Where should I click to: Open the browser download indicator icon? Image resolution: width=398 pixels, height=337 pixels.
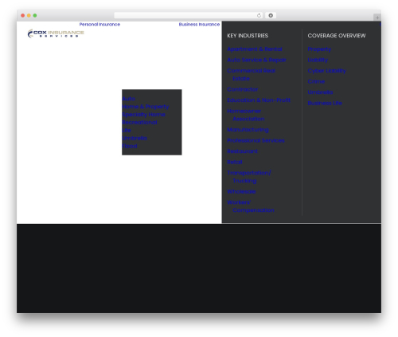coord(271,15)
